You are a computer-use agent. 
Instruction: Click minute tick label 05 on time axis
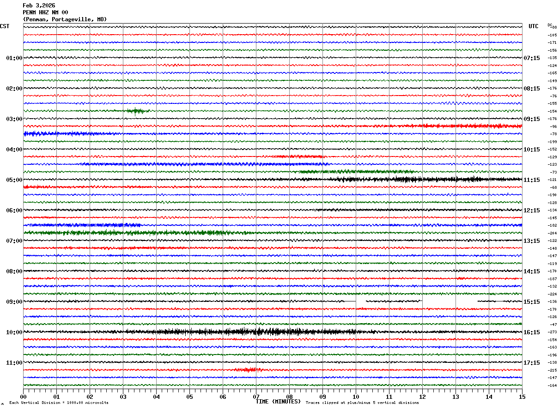pos(189,397)
